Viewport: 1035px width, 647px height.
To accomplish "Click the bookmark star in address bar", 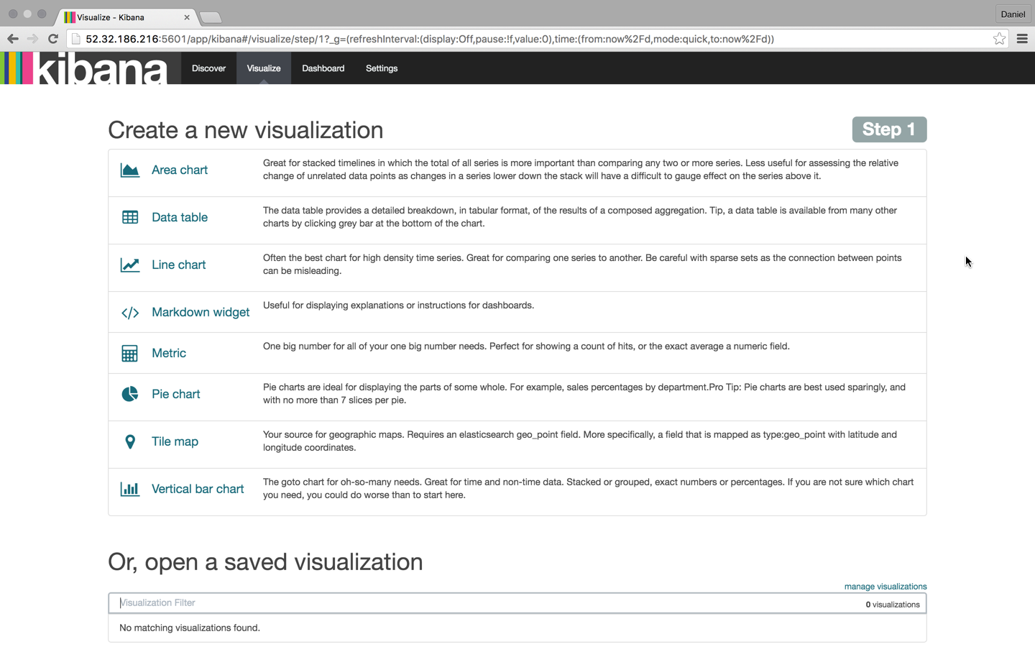I will point(999,39).
